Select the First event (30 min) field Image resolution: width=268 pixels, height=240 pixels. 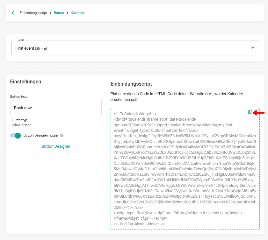click(135, 48)
